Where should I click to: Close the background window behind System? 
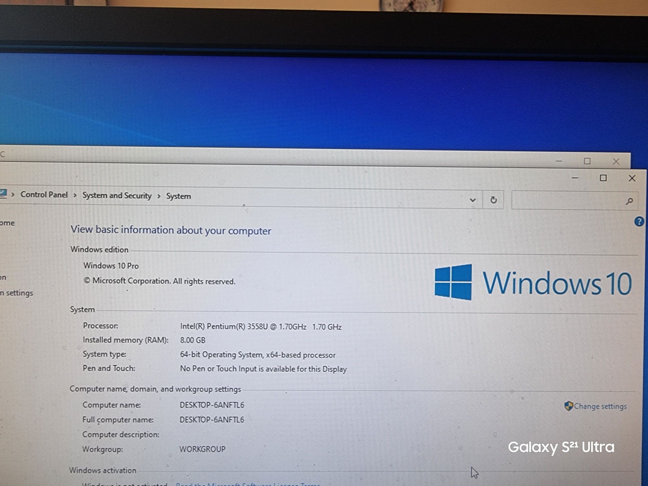616,161
